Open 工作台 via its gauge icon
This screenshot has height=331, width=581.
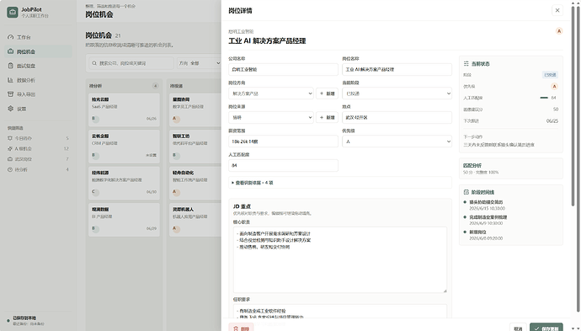click(x=10, y=37)
